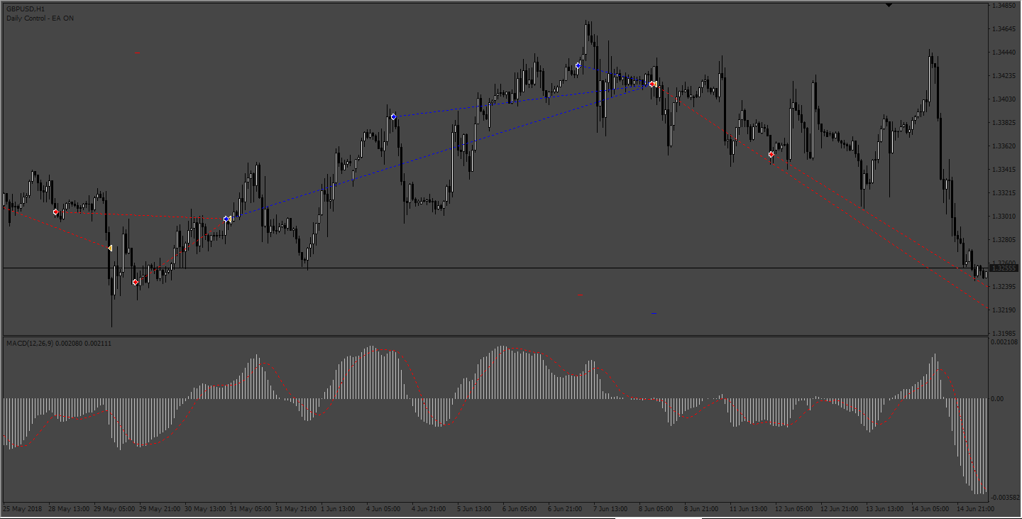
Task: Click the 1.34030 price scale value
Action: pyautogui.click(x=1005, y=99)
